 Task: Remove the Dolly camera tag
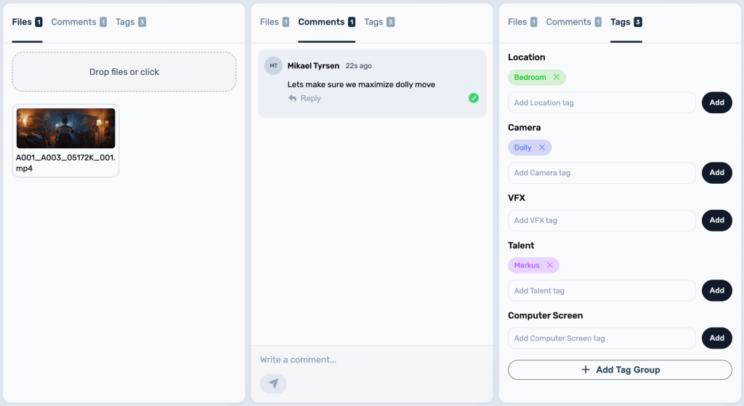tap(542, 147)
